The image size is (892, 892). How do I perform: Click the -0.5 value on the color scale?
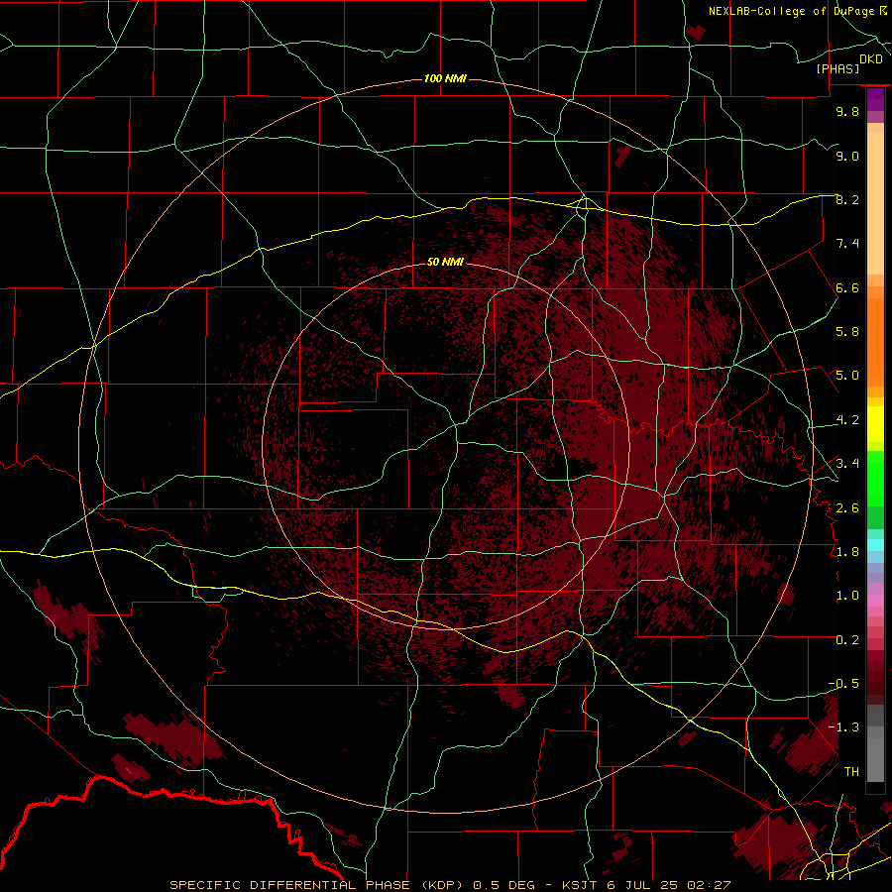click(843, 684)
